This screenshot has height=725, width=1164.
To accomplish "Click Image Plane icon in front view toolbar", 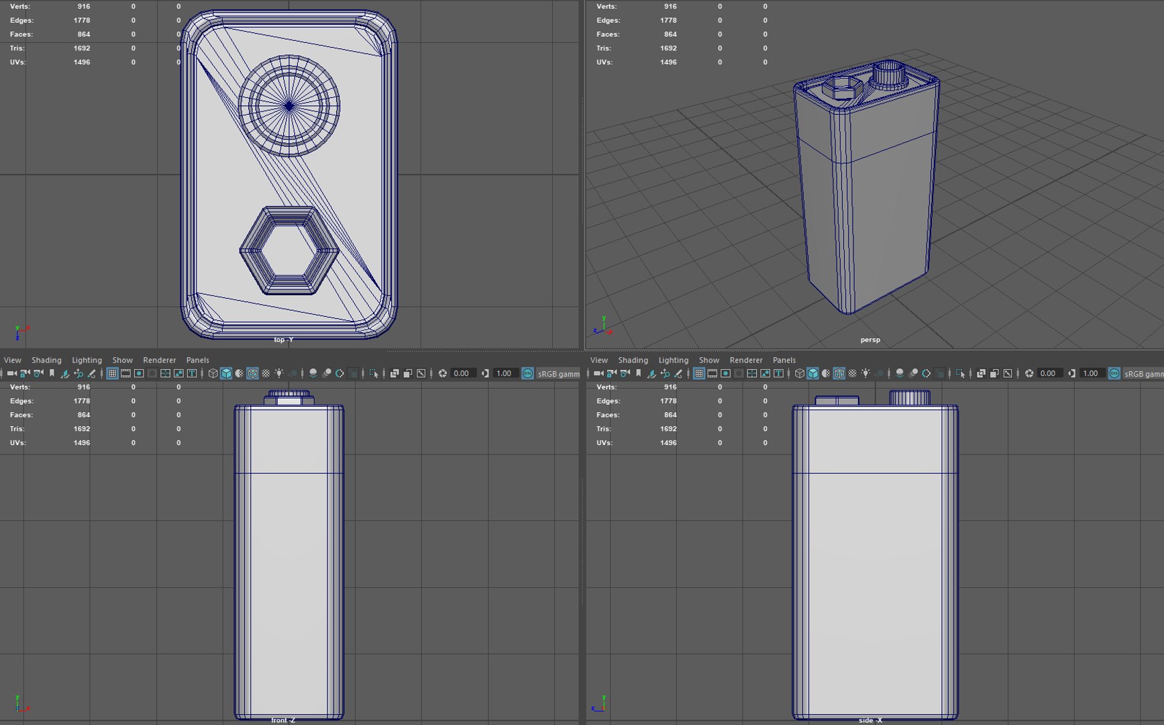I will tap(65, 373).
